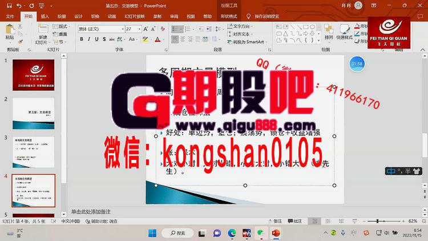Open character spacing AV dropdown
428x241 pixels.
(120, 39)
